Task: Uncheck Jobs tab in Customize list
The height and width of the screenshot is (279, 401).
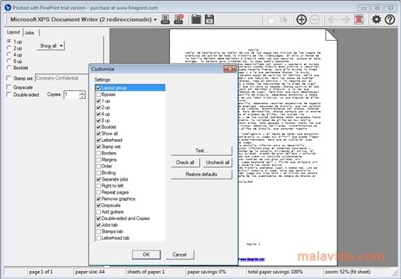Action: pyautogui.click(x=99, y=225)
